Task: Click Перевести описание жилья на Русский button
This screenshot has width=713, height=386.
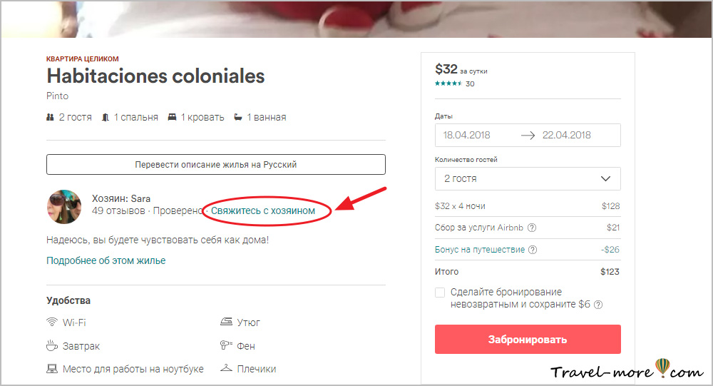Action: pos(216,165)
